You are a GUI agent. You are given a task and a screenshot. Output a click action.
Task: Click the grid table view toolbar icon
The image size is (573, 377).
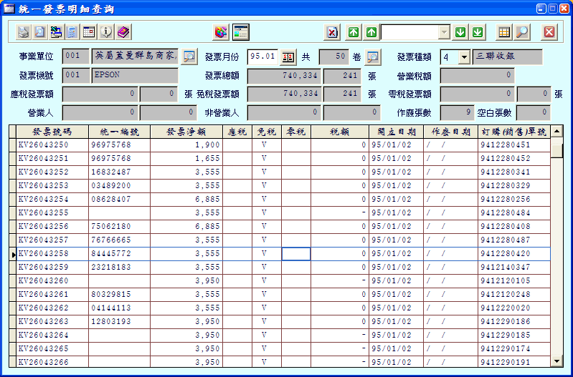click(x=504, y=32)
